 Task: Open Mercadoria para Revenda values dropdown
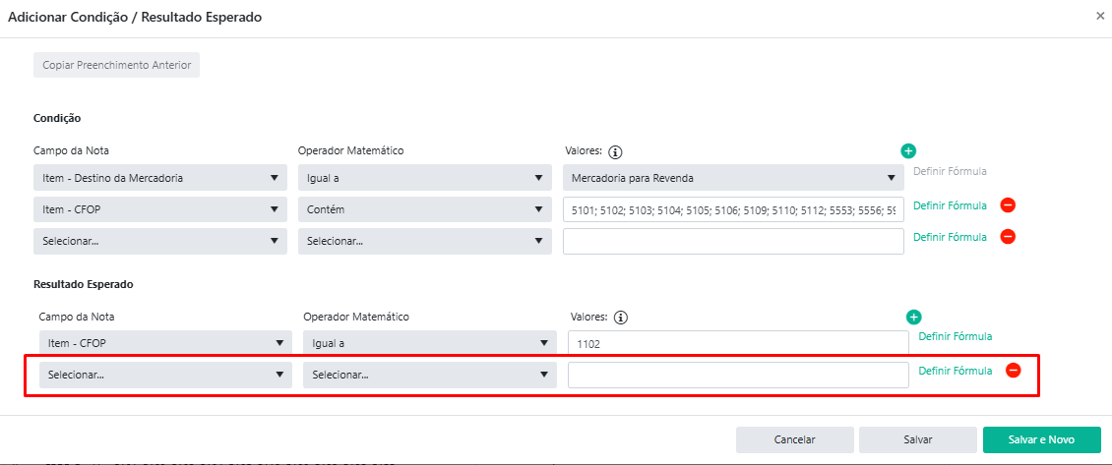(x=733, y=178)
